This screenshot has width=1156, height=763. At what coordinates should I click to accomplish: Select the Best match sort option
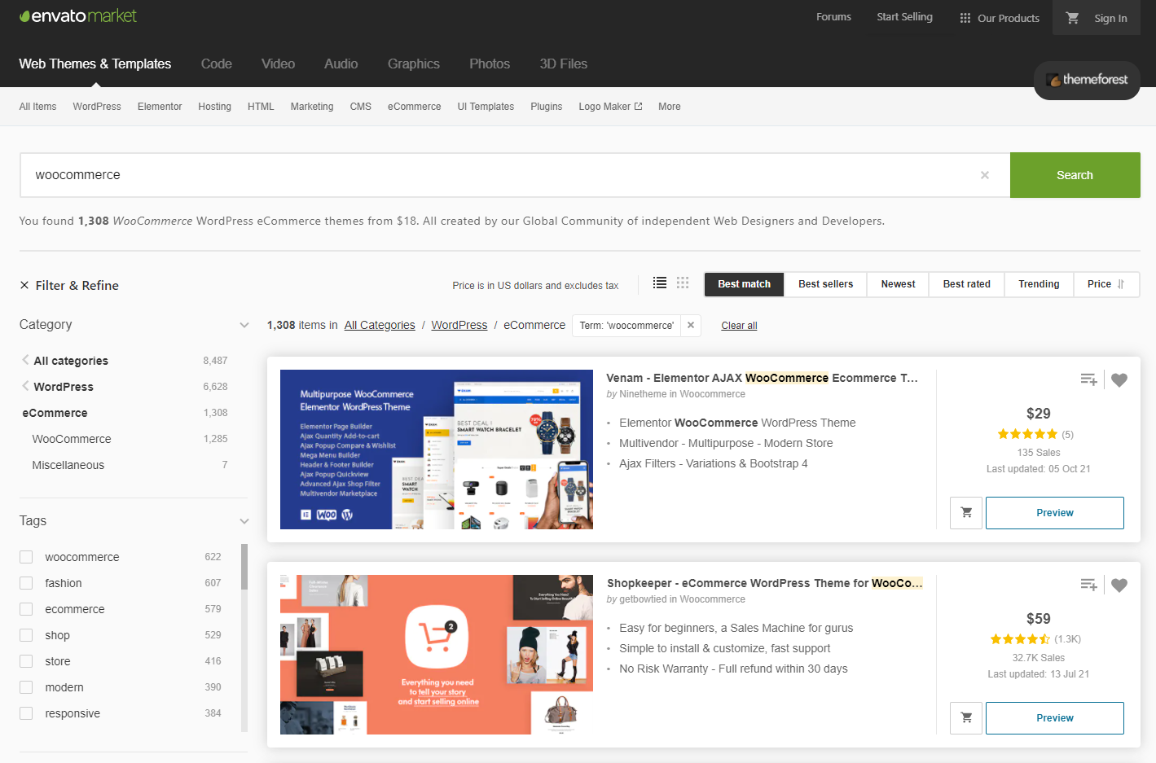coord(744,284)
